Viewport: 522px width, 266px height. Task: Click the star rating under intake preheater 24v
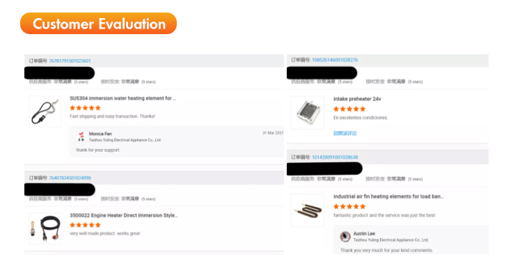[349, 109]
